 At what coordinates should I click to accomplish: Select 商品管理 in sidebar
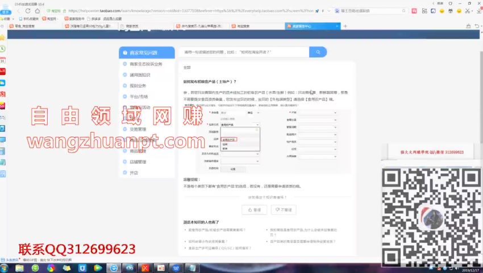tap(138, 151)
